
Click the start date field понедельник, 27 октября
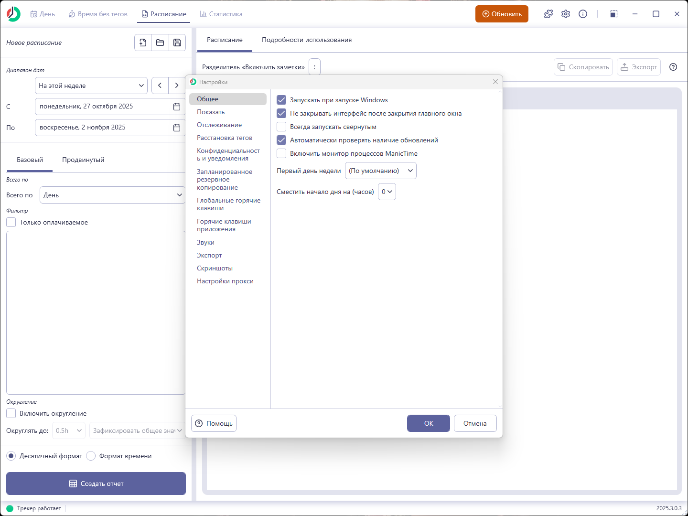110,107
